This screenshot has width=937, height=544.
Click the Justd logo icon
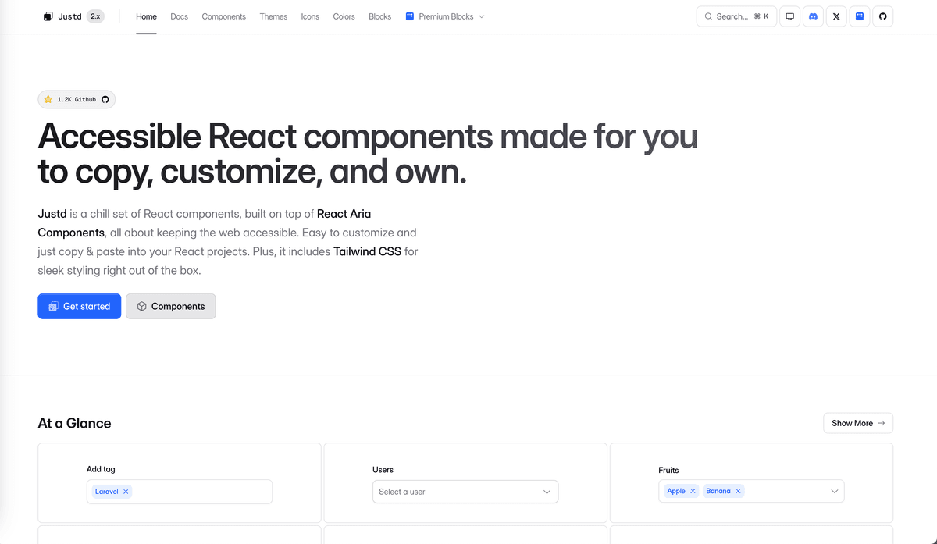[48, 16]
